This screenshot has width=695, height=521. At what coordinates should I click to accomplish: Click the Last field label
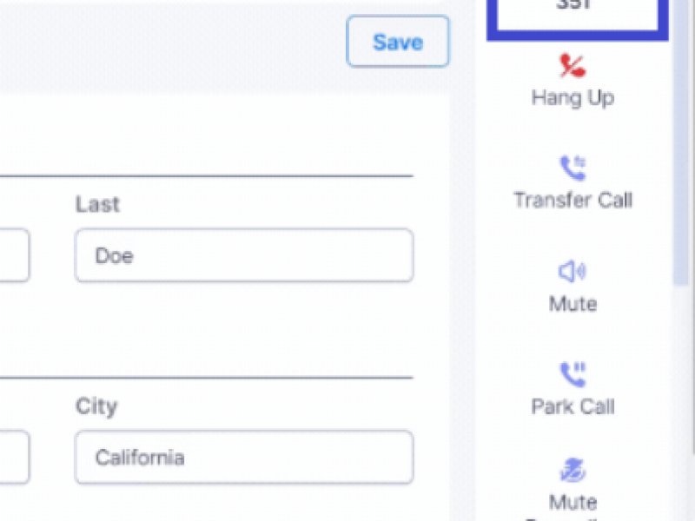tap(97, 204)
